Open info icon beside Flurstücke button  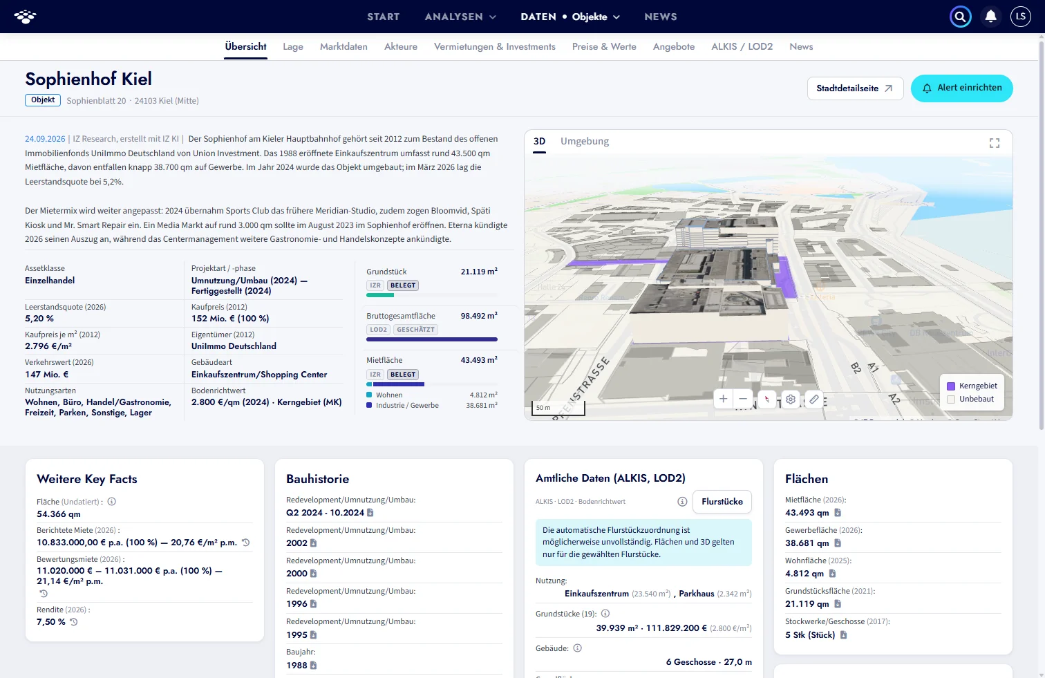[x=682, y=502]
